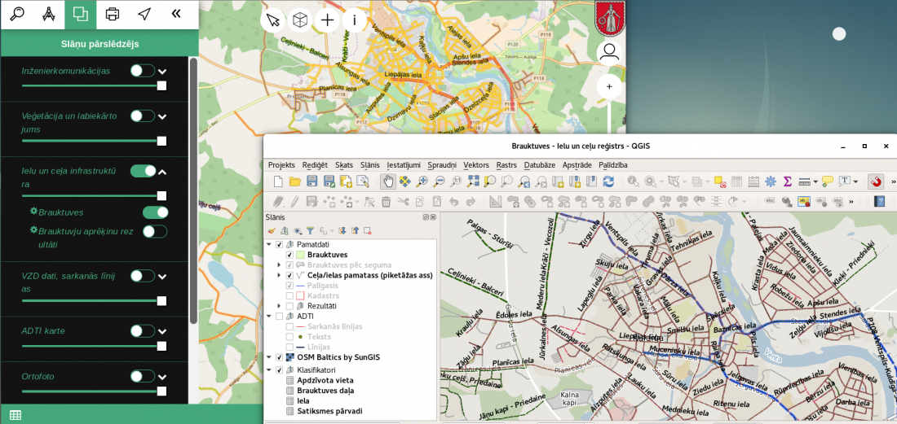The height and width of the screenshot is (424, 897).
Task: Turn off the Brauktuves layer switch
Action: click(155, 212)
